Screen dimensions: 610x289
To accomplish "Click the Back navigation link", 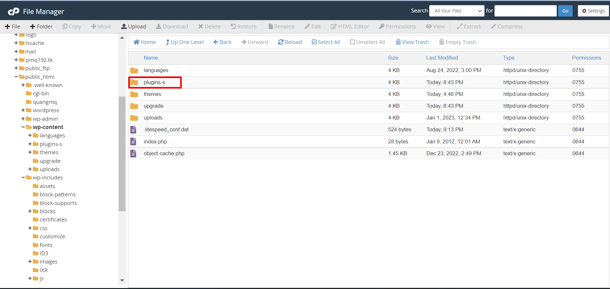I will tap(222, 42).
